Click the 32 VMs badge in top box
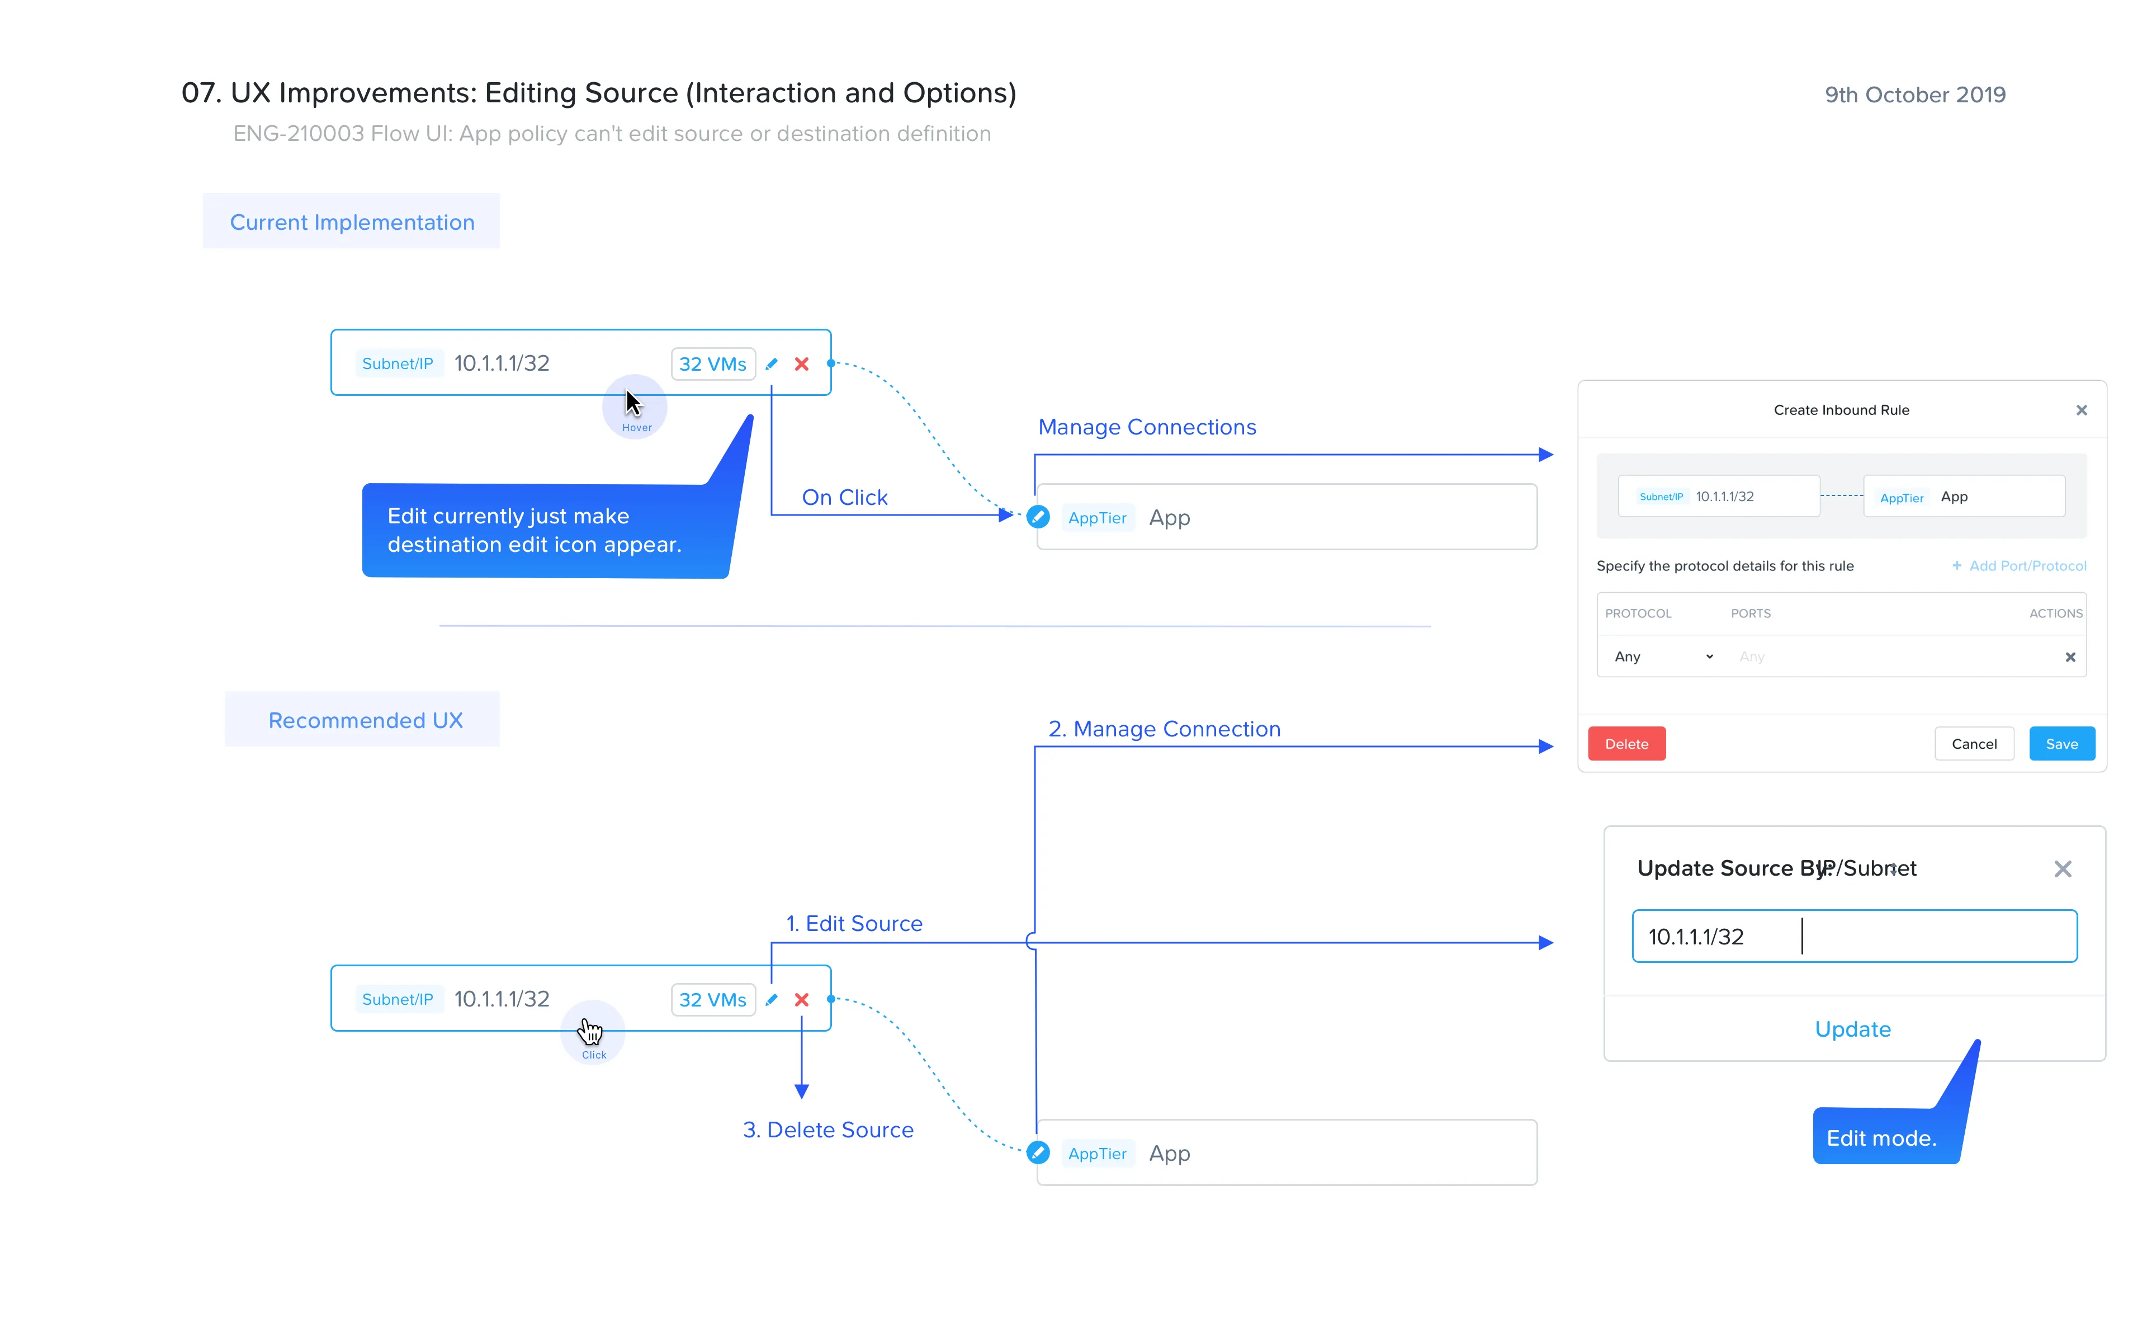This screenshot has height=1342, width=2147. point(712,364)
